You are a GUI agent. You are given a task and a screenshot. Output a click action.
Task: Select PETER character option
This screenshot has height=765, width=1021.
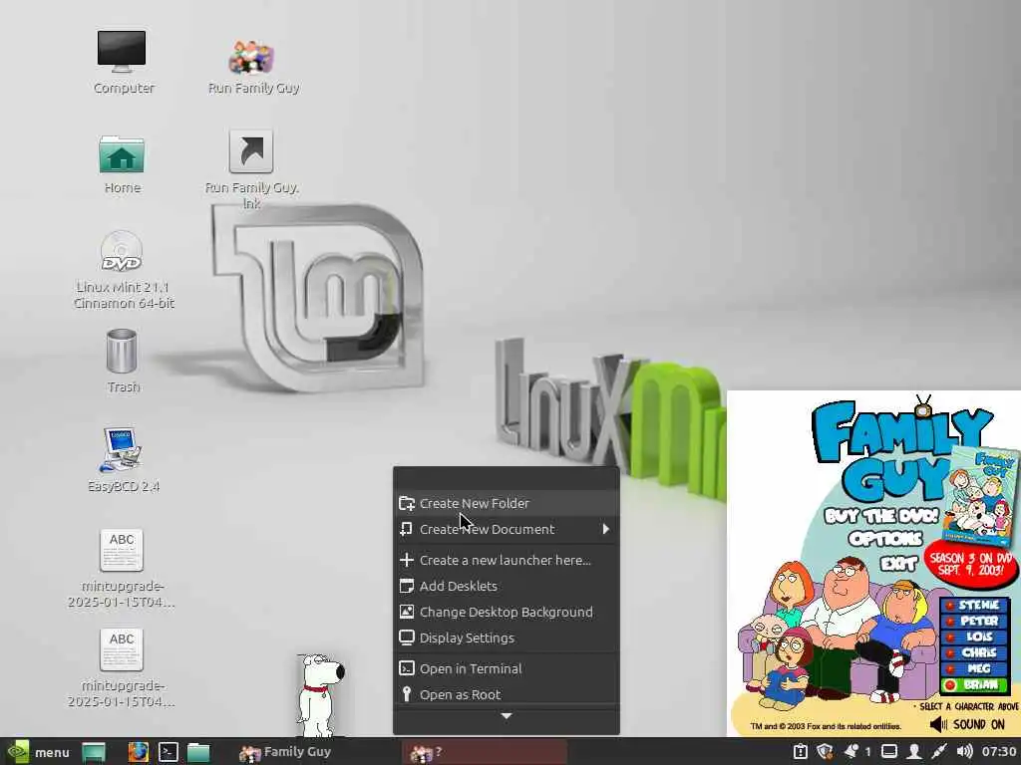[974, 621]
